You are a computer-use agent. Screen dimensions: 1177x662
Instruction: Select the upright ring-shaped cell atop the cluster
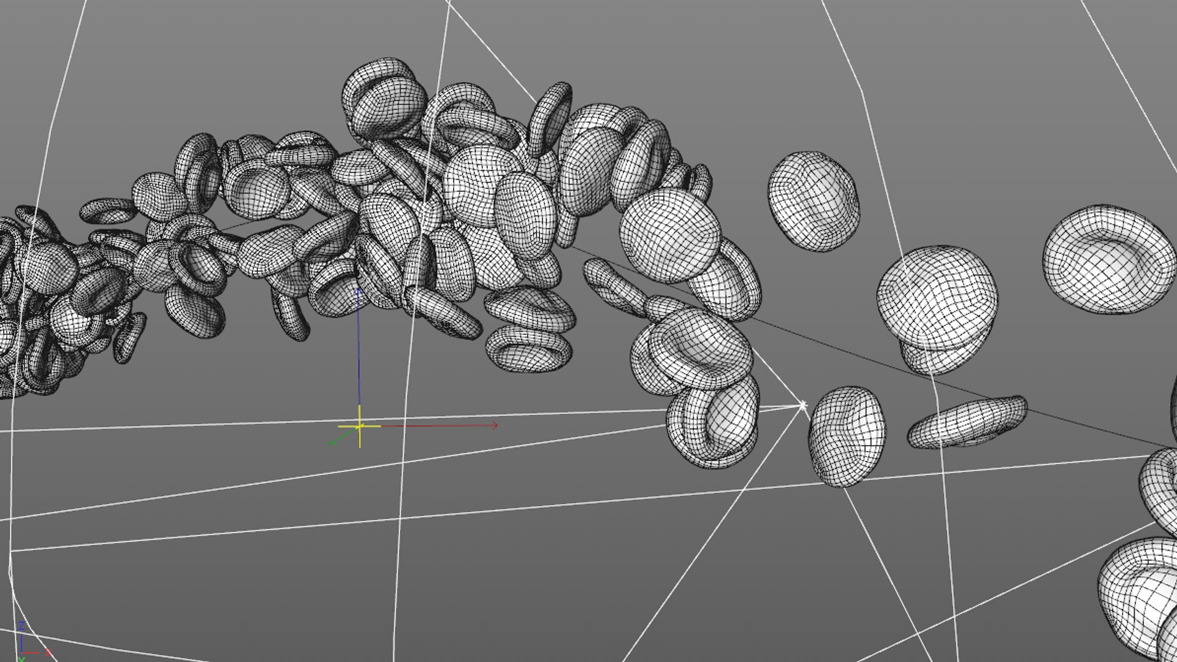point(550,118)
